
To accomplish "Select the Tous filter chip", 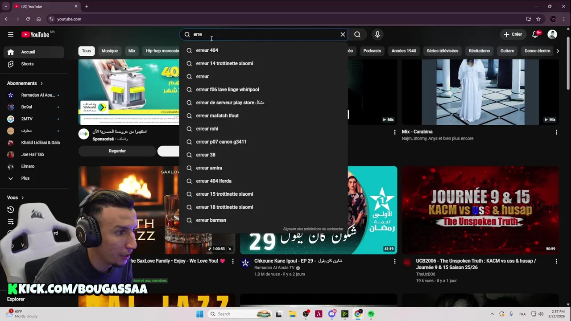I will click(x=87, y=51).
